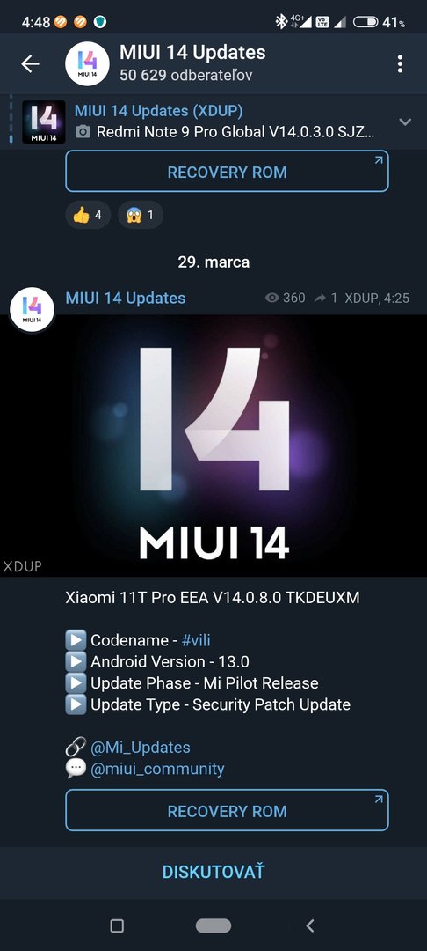This screenshot has height=951, width=427.
Task: Tap the DISKUTOVAŤ discuss button
Action: pos(213,872)
